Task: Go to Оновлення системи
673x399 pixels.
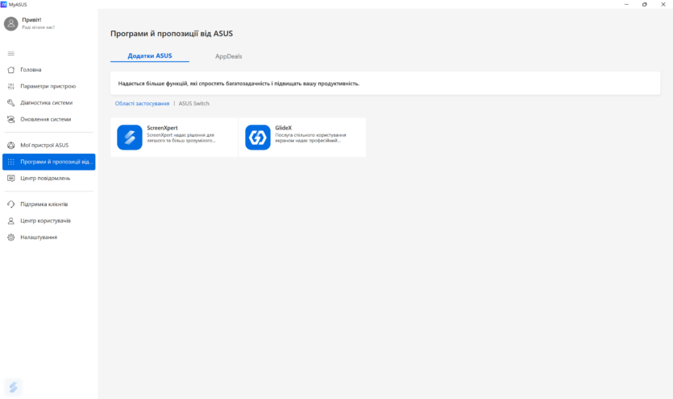Action: click(x=49, y=119)
